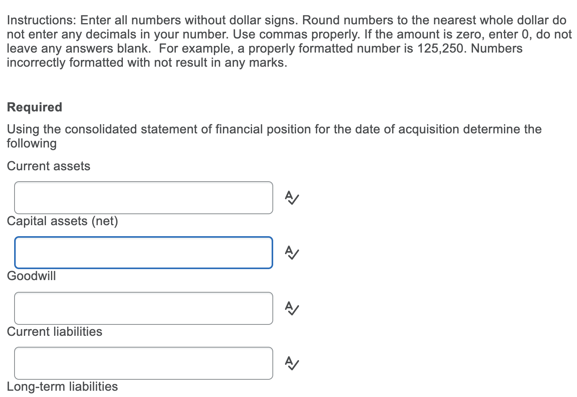
Task: Click the Long-term liabilities label
Action: [62, 386]
